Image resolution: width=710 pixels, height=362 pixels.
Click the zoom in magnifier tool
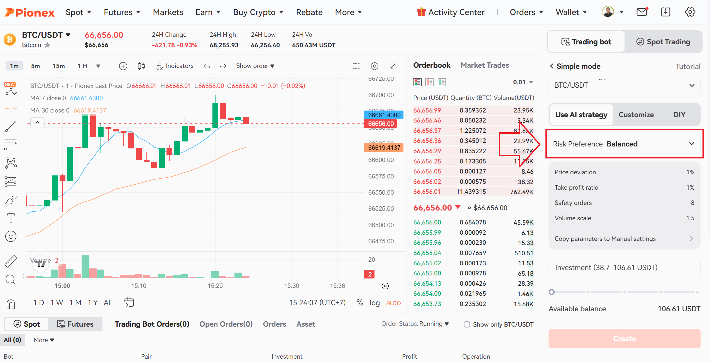click(10, 279)
